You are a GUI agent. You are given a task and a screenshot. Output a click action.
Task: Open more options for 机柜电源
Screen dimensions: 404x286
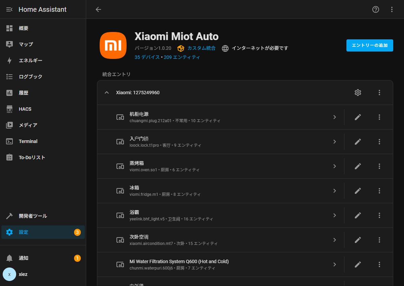click(379, 117)
